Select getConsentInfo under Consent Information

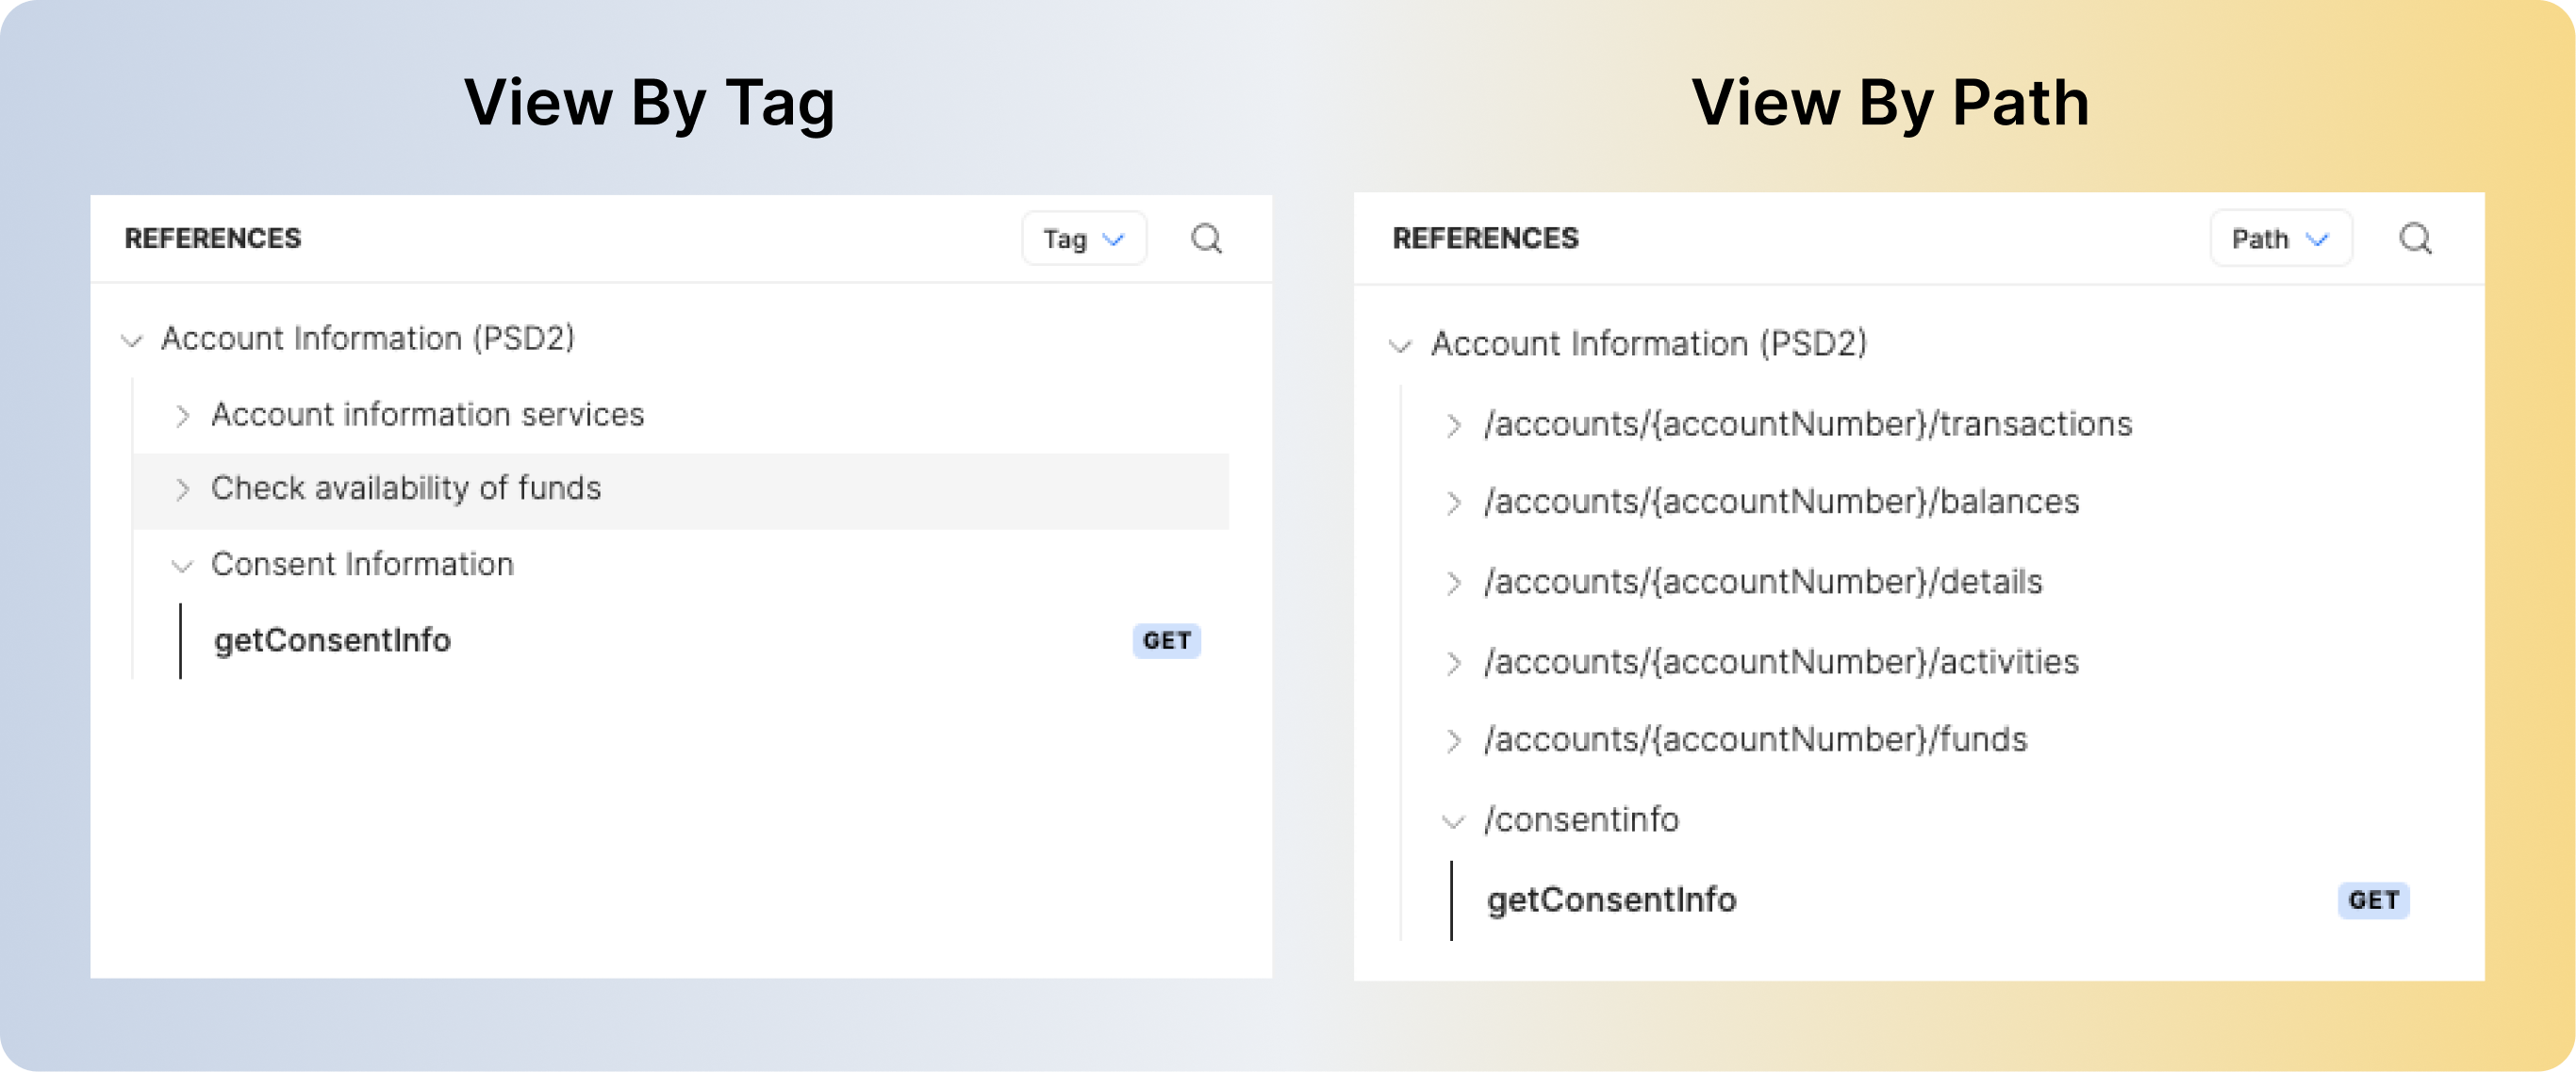(332, 641)
